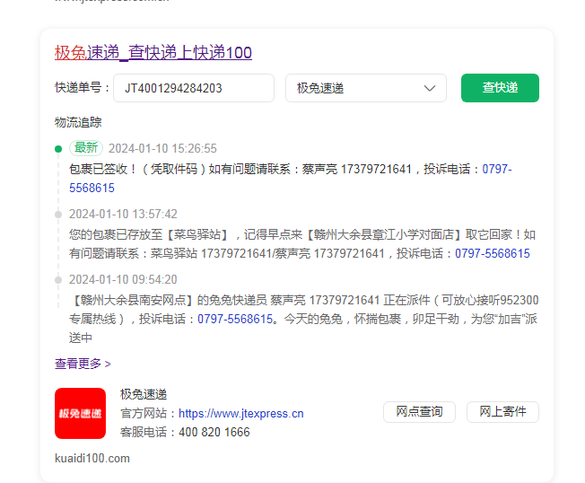Click the green 查快递 search button

[x=500, y=88]
